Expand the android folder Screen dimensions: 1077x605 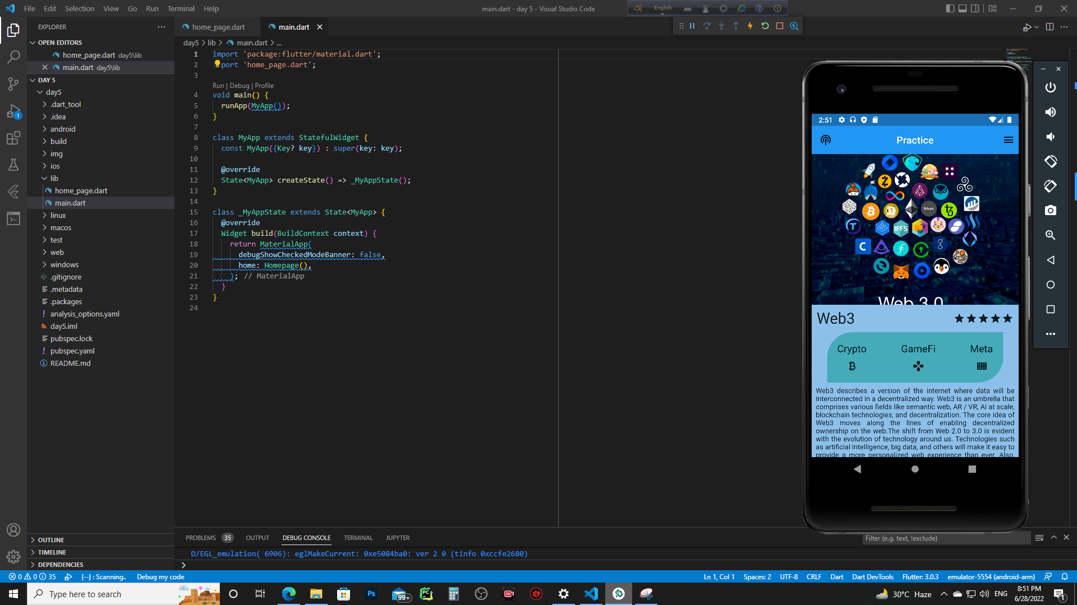click(62, 129)
